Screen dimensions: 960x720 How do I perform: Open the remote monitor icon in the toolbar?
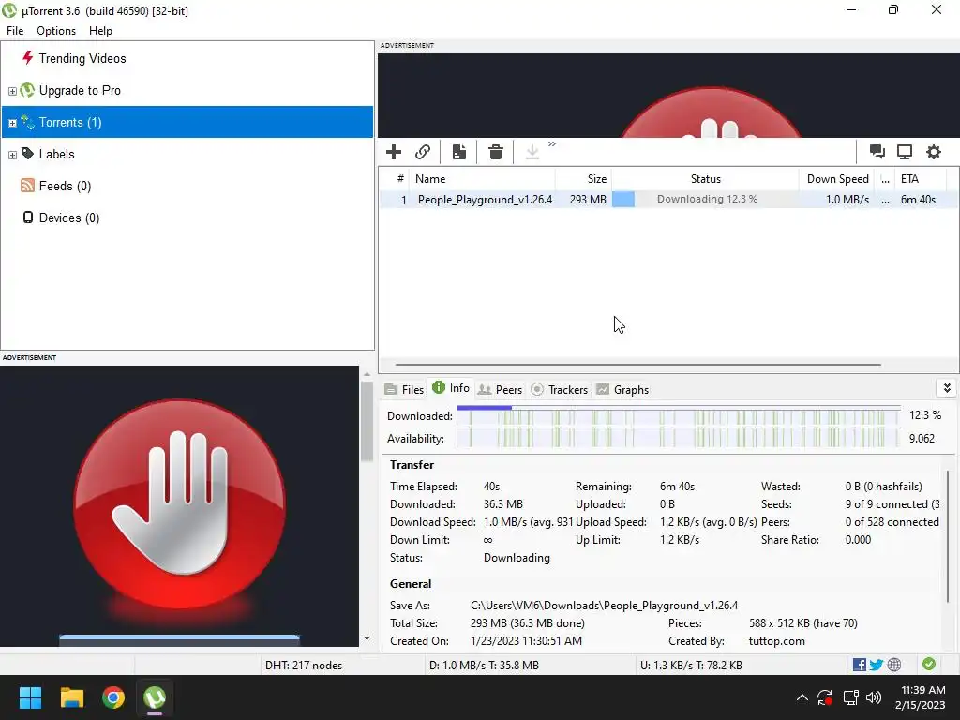[905, 152]
